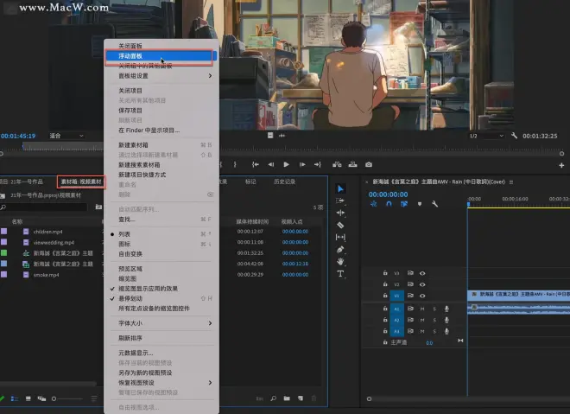The image size is (570, 414).
Task: Select the Track Select Forward tool
Action: tap(340, 201)
